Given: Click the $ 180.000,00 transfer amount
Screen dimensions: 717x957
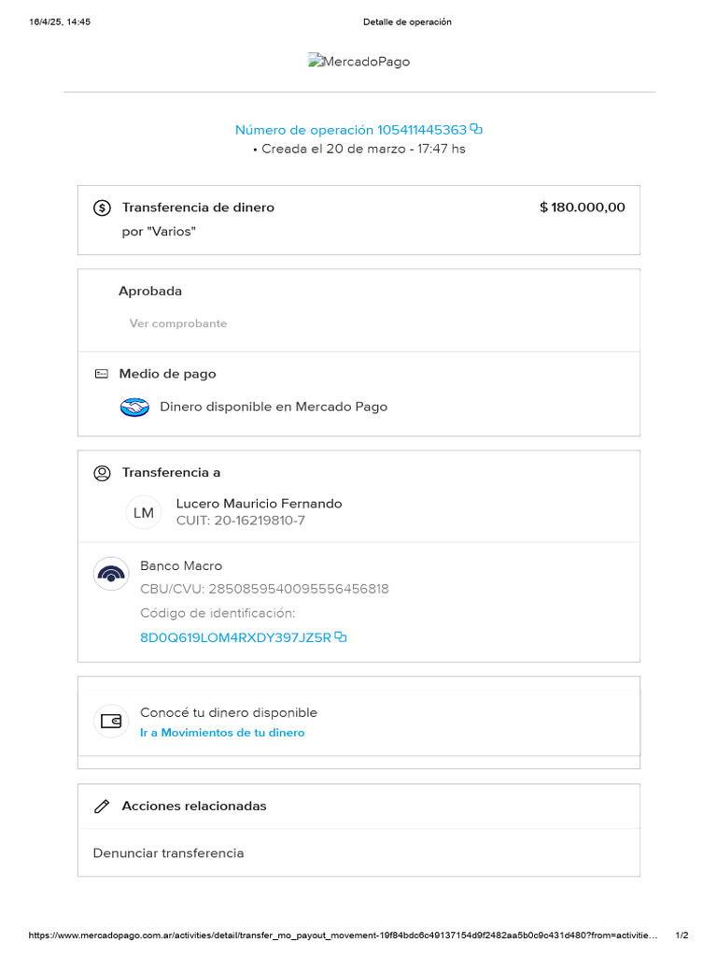Looking at the screenshot, I should coord(583,207).
